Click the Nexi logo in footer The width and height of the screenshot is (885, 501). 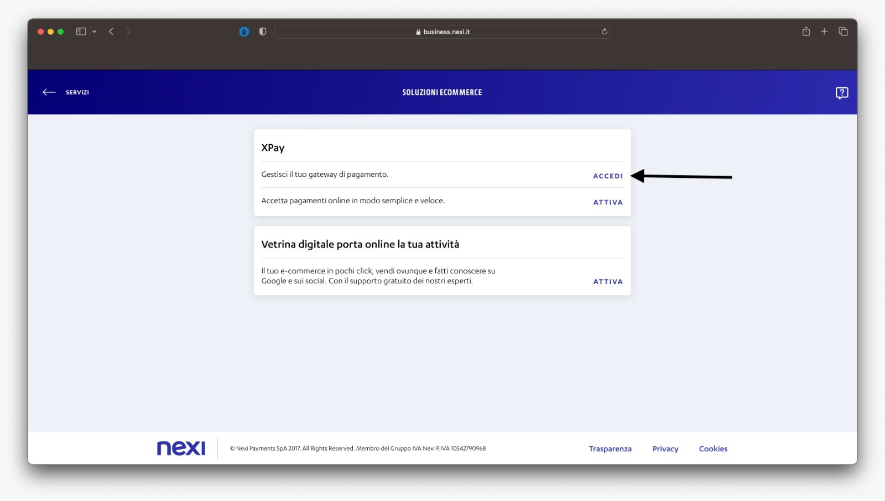coord(181,448)
